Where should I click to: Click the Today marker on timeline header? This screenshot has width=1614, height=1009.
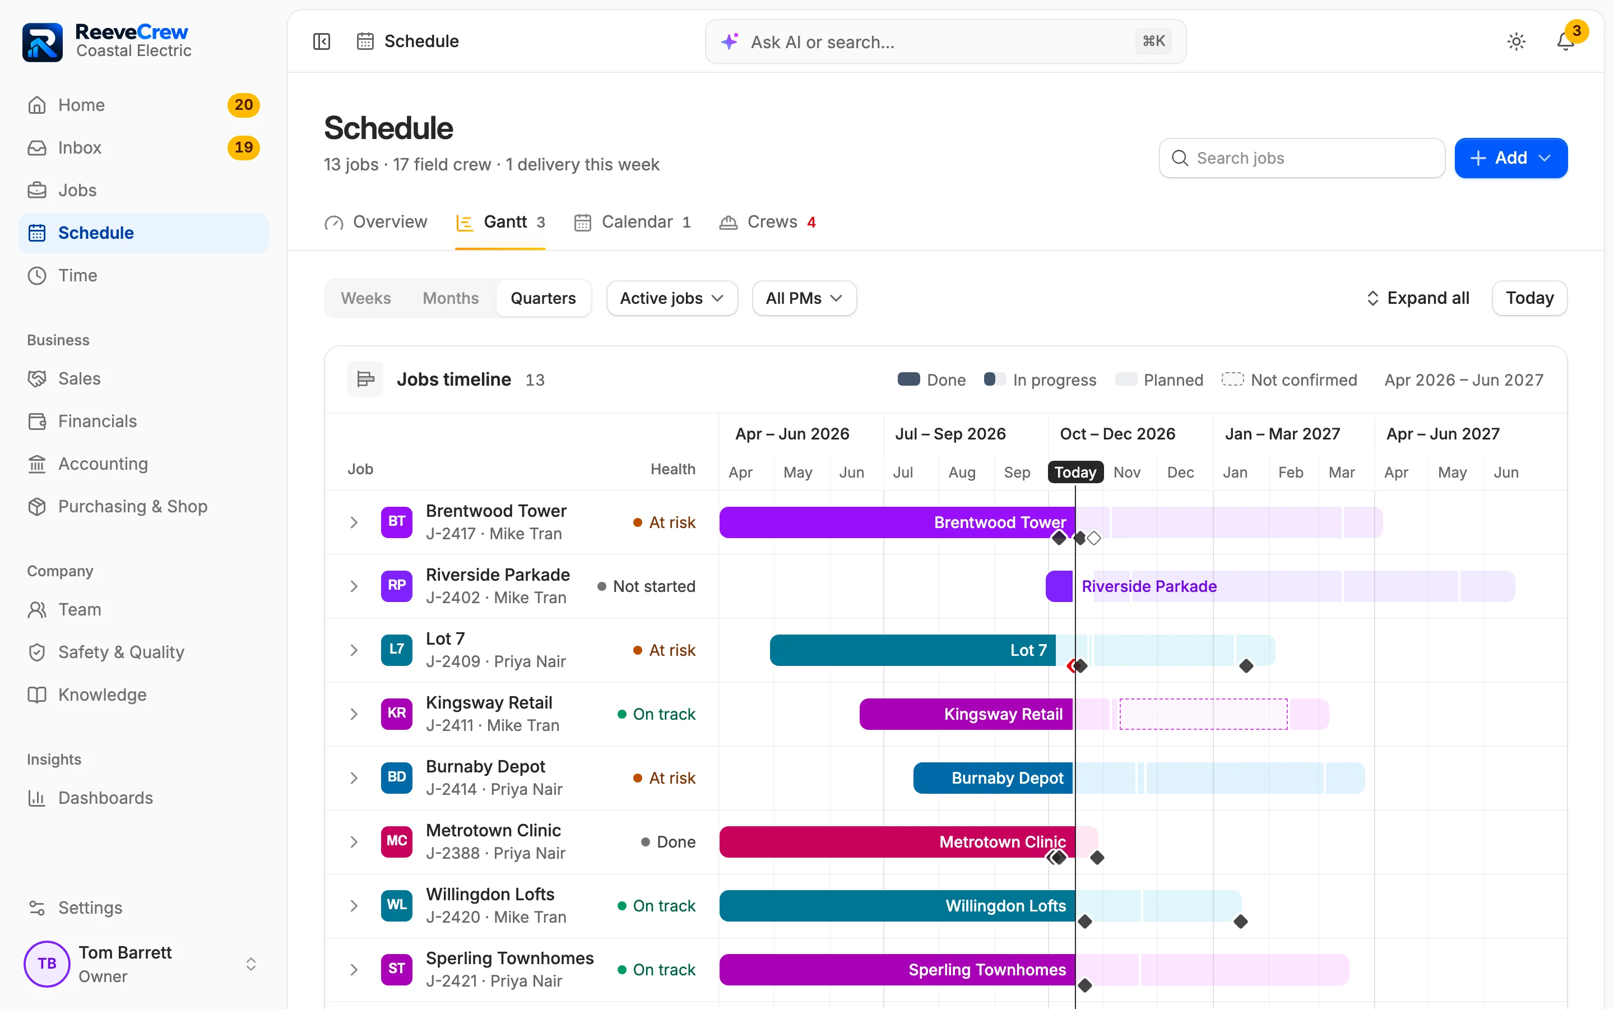point(1075,473)
